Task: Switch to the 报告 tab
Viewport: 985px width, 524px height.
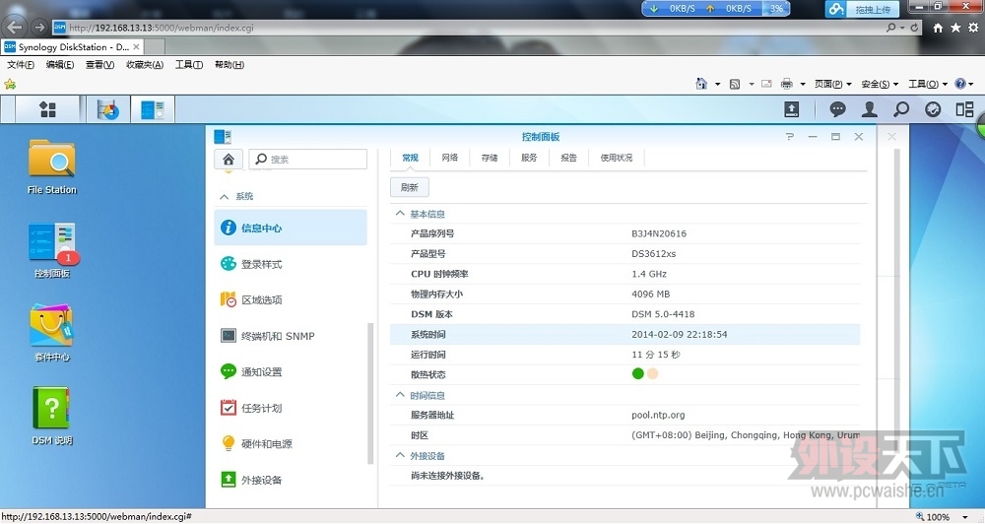Action: (x=568, y=158)
